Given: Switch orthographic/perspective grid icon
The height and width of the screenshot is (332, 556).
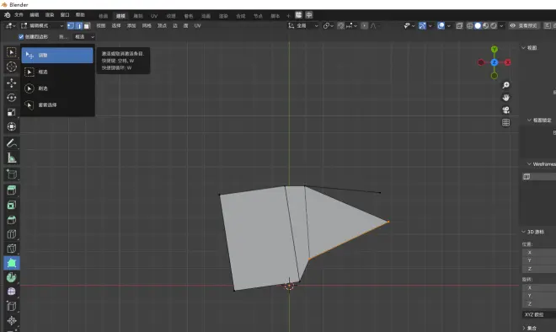Looking at the screenshot, I should point(505,122).
